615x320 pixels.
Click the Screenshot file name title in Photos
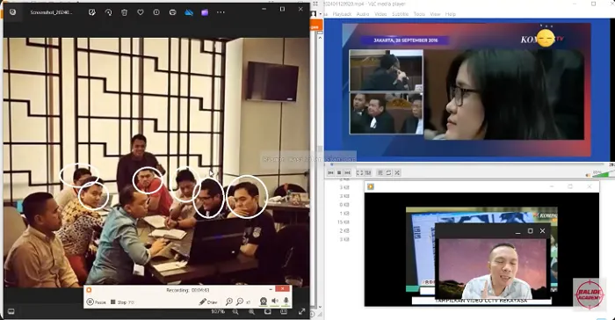[x=51, y=12]
